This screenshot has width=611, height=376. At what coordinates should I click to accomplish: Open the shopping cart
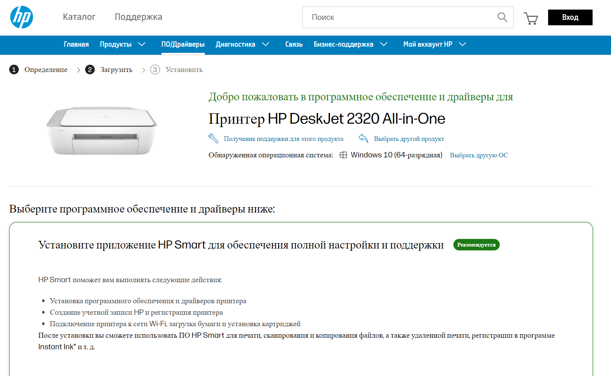click(x=531, y=18)
